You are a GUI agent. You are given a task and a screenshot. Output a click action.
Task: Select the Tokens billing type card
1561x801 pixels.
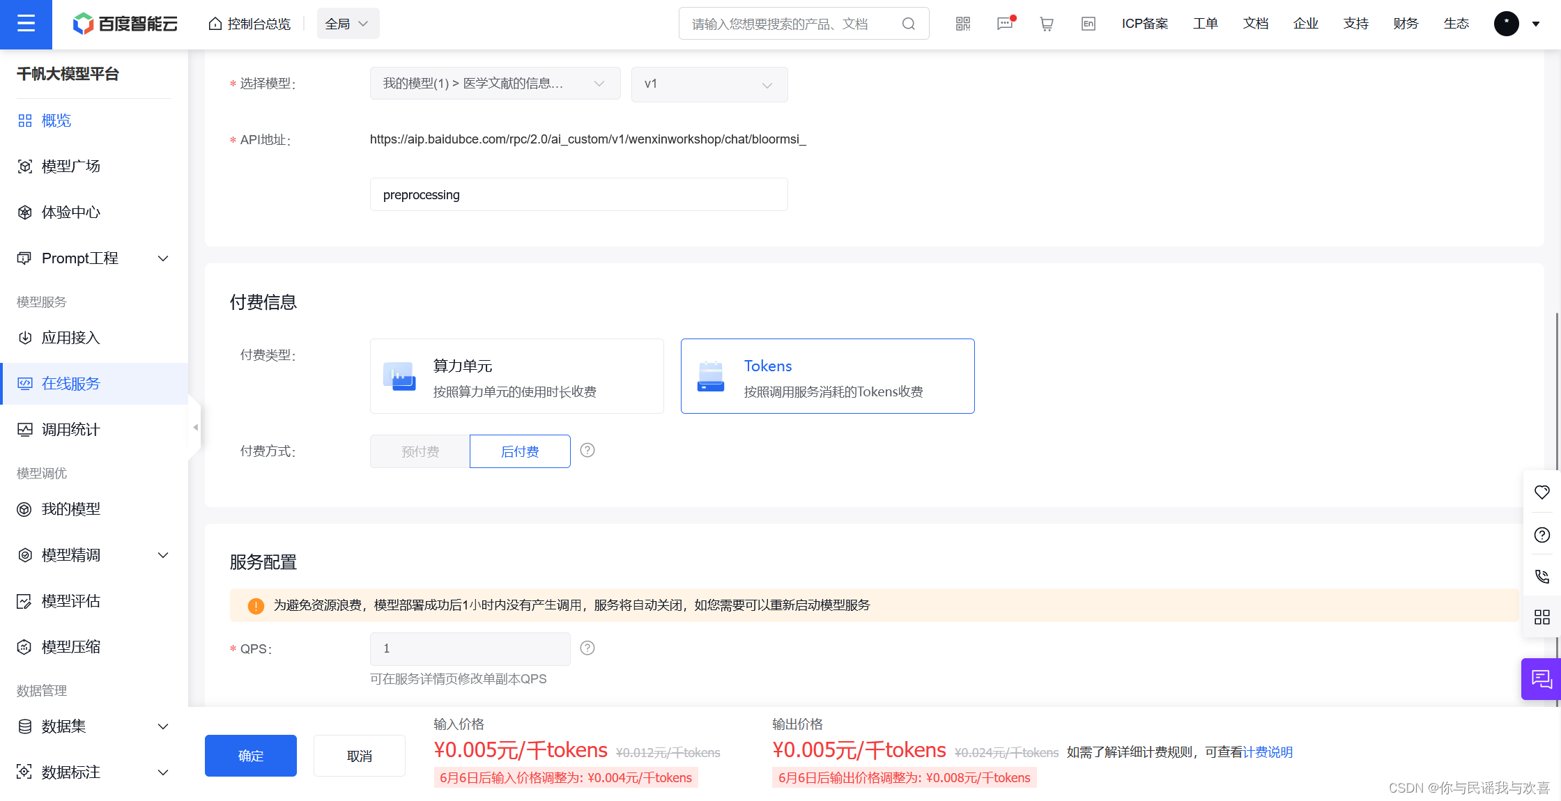click(827, 376)
